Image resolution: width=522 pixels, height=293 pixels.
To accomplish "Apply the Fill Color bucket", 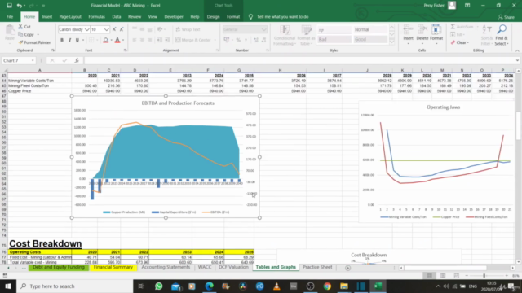I will (106, 40).
